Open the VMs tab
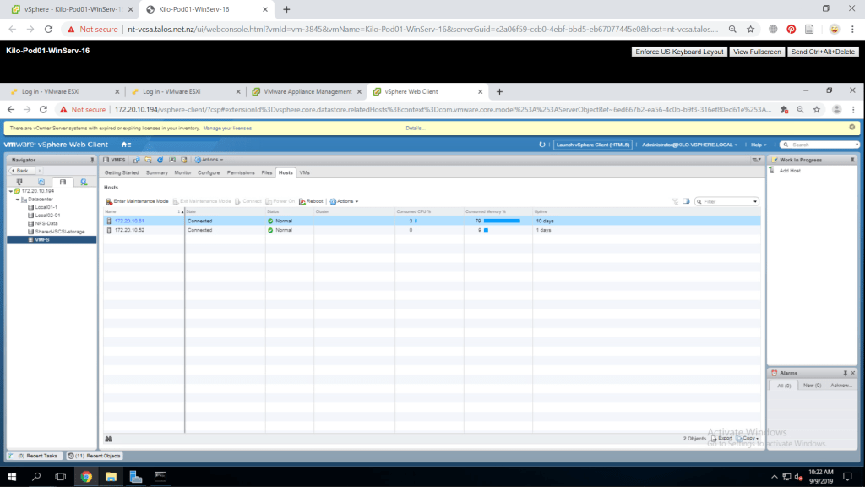 point(304,172)
